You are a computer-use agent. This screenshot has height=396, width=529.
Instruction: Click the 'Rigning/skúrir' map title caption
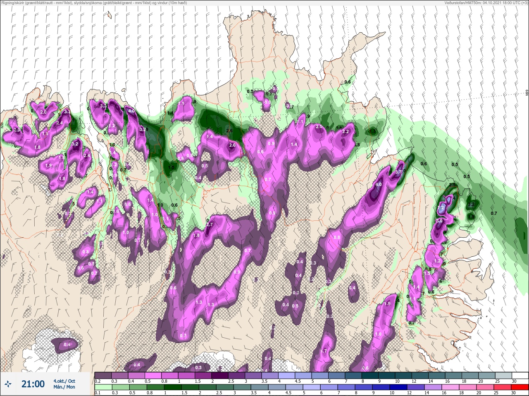[x=94, y=3]
